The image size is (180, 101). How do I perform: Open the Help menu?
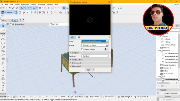pos(56,4)
